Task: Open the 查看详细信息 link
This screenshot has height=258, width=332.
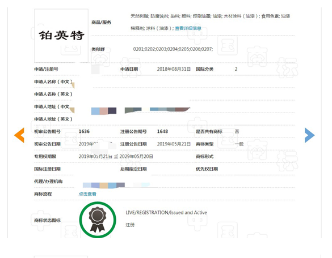Action: [188, 28]
